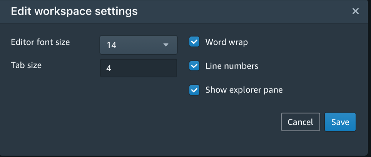The height and width of the screenshot is (157, 371).
Task: Click the checkmark icon beside Word wrap
Action: pos(194,42)
